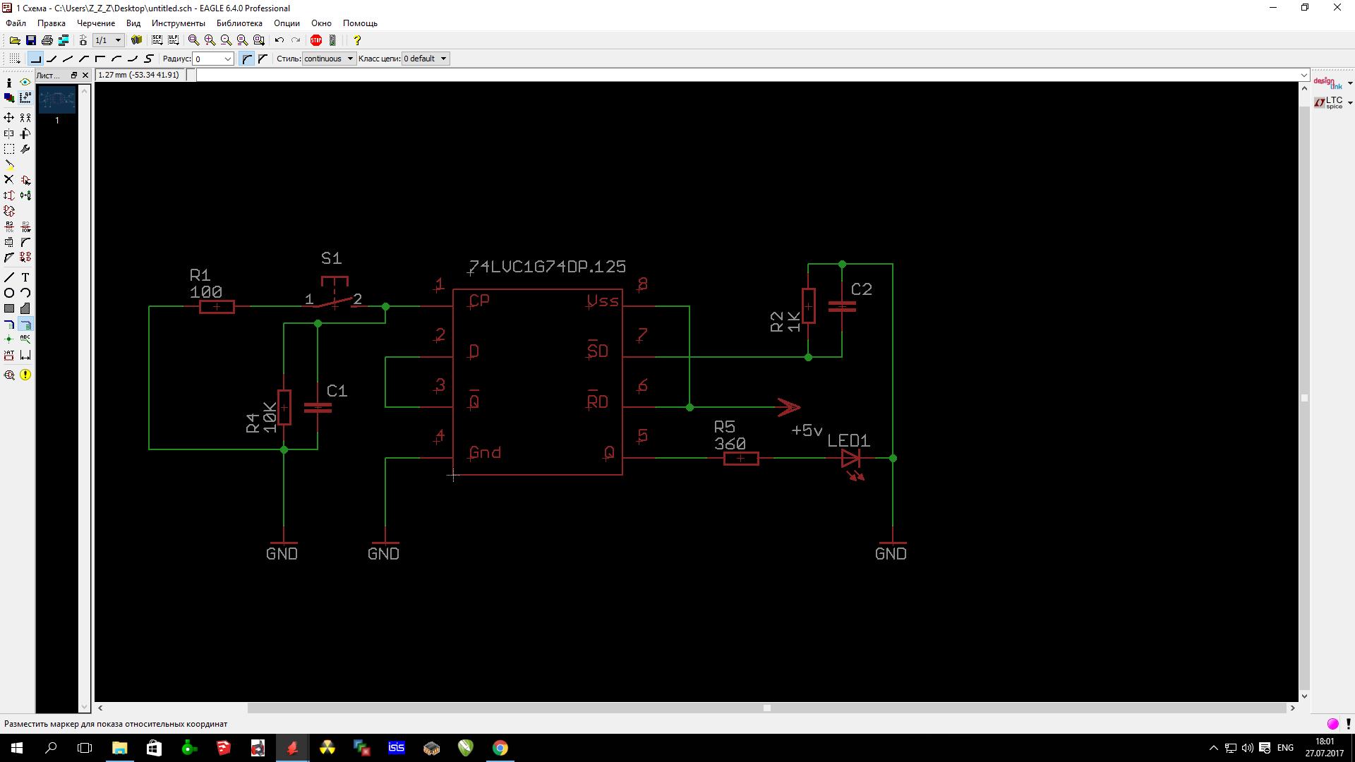Open Chrome from the taskbar
This screenshot has width=1355, height=762.
[x=500, y=748]
